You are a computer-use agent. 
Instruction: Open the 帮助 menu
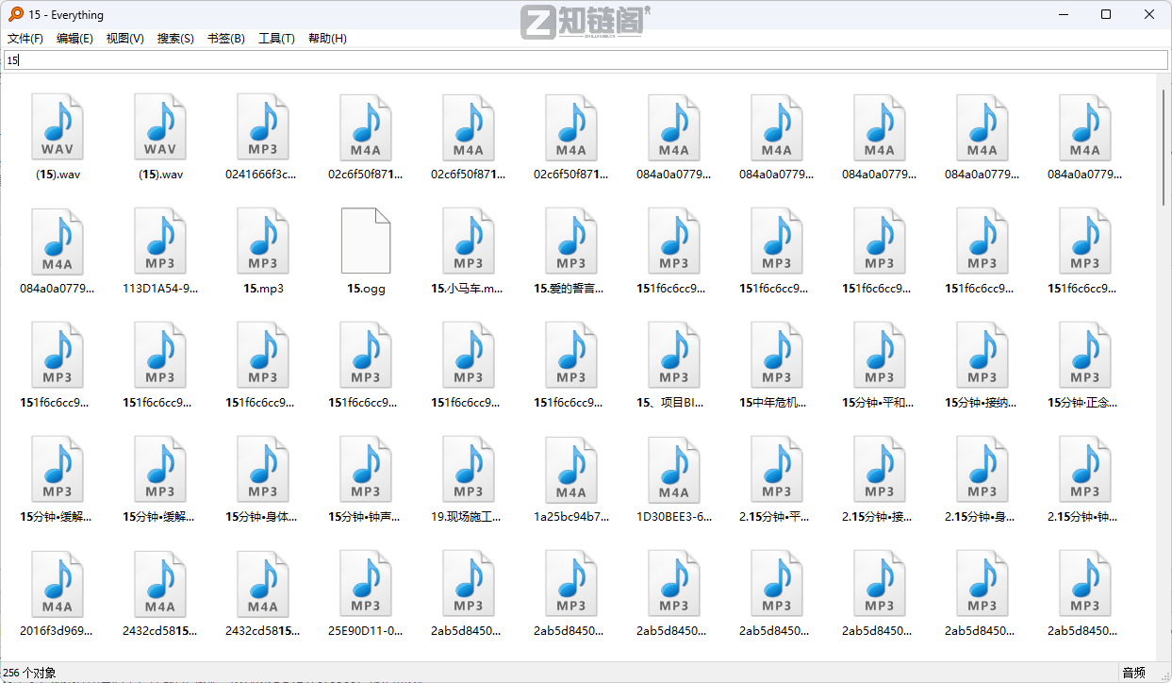click(x=327, y=38)
